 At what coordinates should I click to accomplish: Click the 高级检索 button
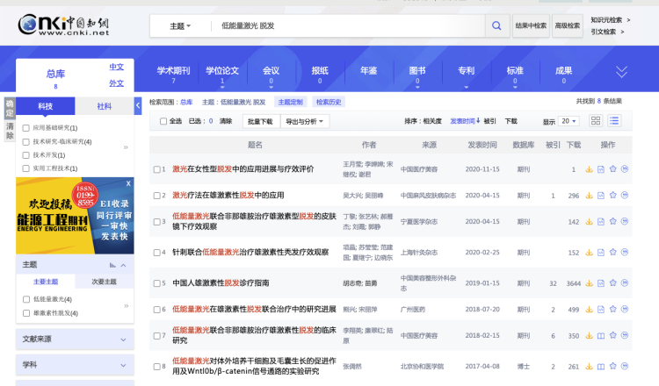pos(568,25)
